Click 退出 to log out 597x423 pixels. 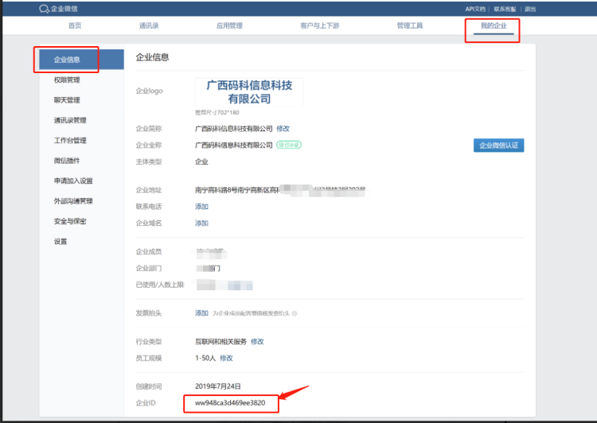530,9
